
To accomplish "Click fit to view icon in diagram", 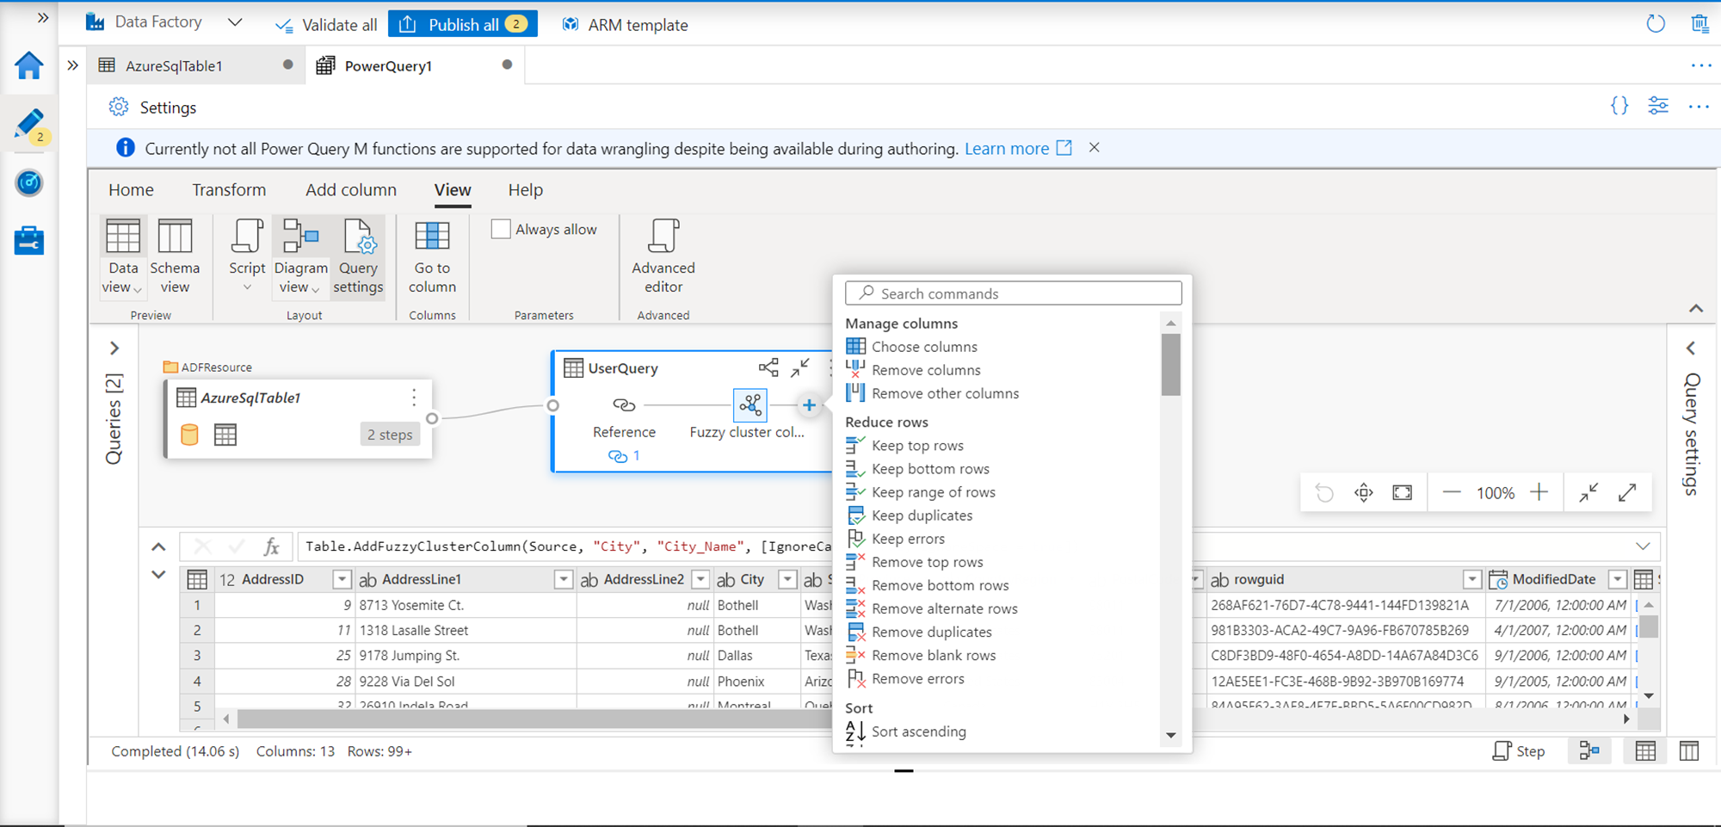I will point(1402,492).
